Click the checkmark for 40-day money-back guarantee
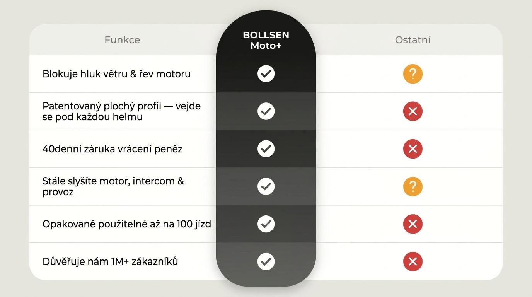 tap(266, 149)
